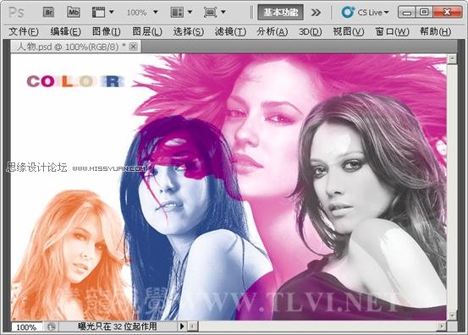The image size is (468, 335).
Task: Expand the Arrange Documents dropdown arrow
Action: click(190, 12)
